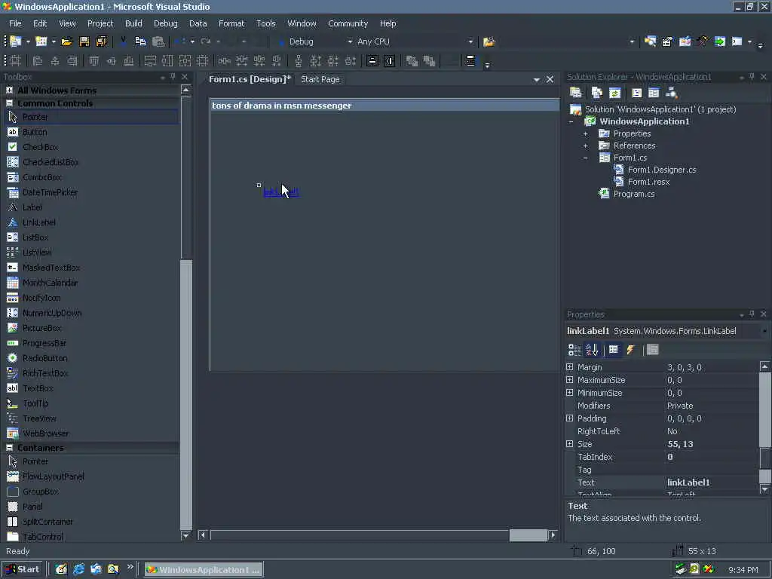The width and height of the screenshot is (772, 579).
Task: Collapse the Containers toolbox group
Action: tap(9, 448)
